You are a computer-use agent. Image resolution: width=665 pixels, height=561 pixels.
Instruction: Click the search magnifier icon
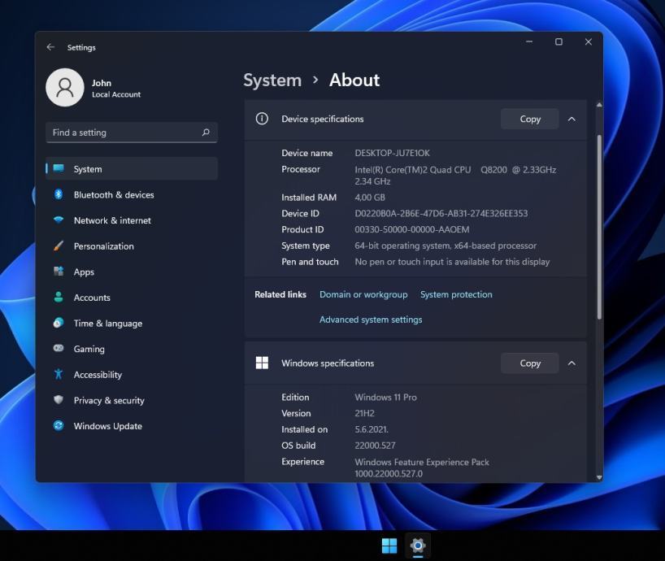tap(206, 133)
